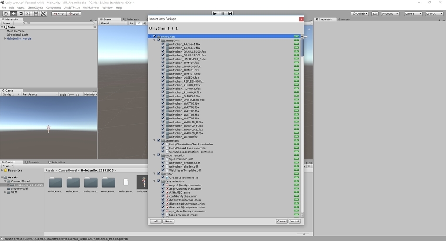Expand HoloLenKo_Hoodie in Hierarchy

[x=5, y=38]
